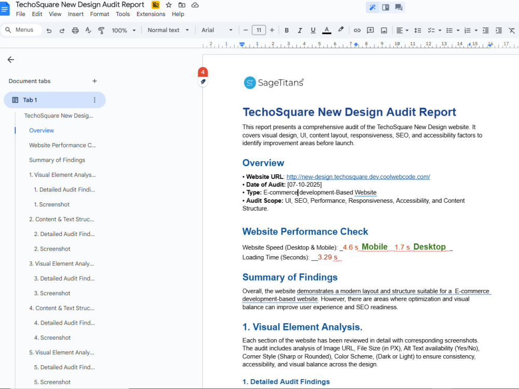Insert a link using the link icon

point(357,31)
